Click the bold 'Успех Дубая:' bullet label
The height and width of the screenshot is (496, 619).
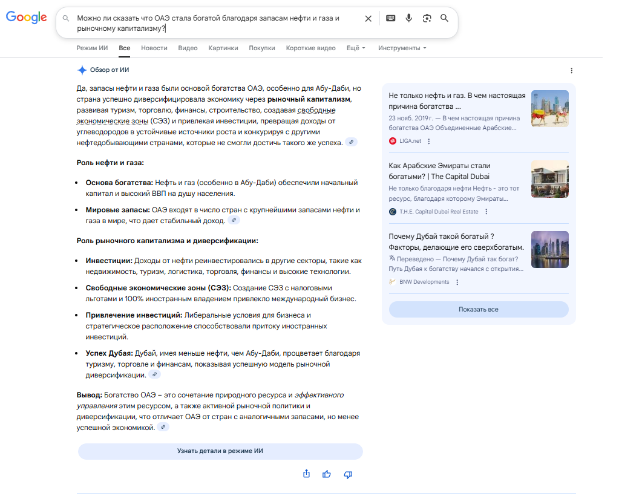click(110, 353)
